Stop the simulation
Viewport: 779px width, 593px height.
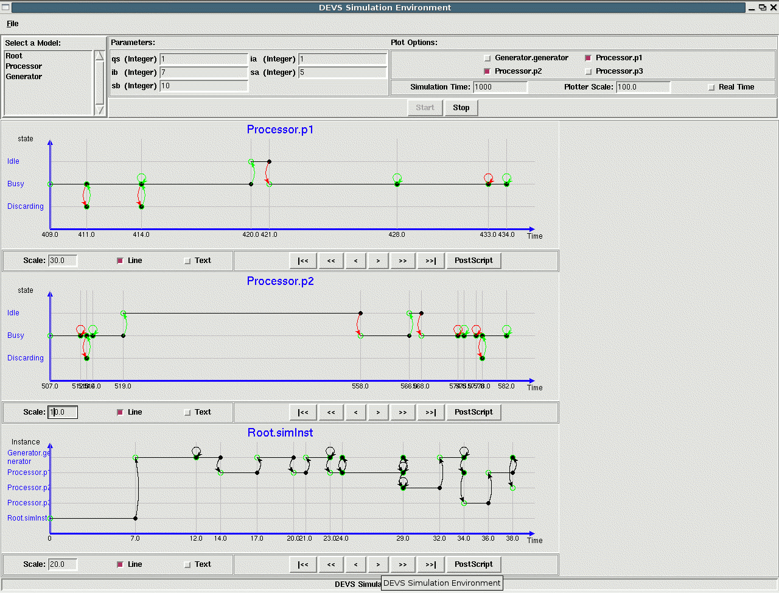click(461, 108)
